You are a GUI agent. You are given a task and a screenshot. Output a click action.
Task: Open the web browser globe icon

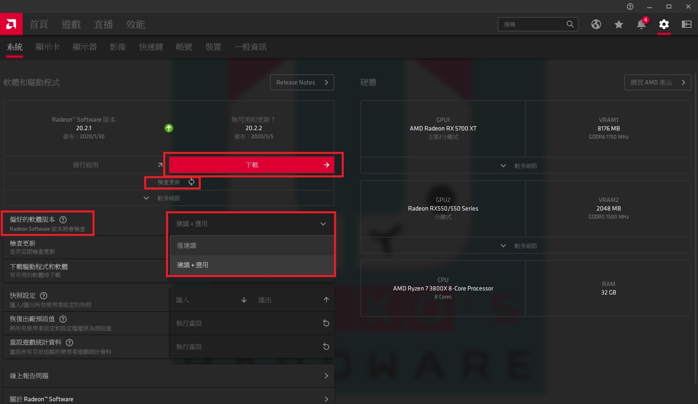point(596,24)
